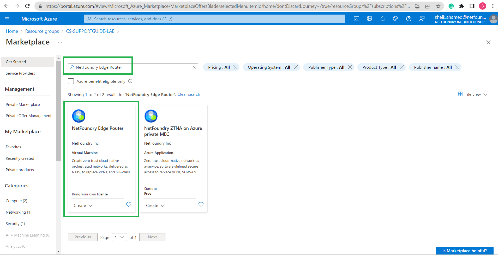The height and width of the screenshot is (255, 498).
Task: Open the page number dropdown
Action: [x=119, y=237]
